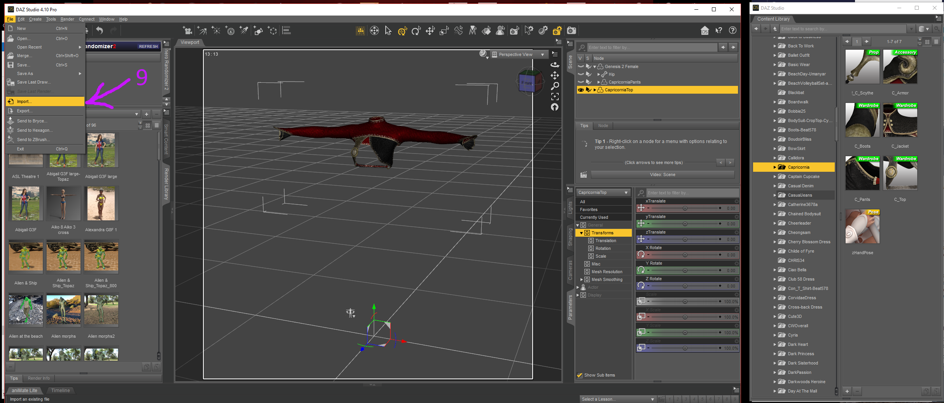Click the viewport frame selection icon

tap(555, 96)
